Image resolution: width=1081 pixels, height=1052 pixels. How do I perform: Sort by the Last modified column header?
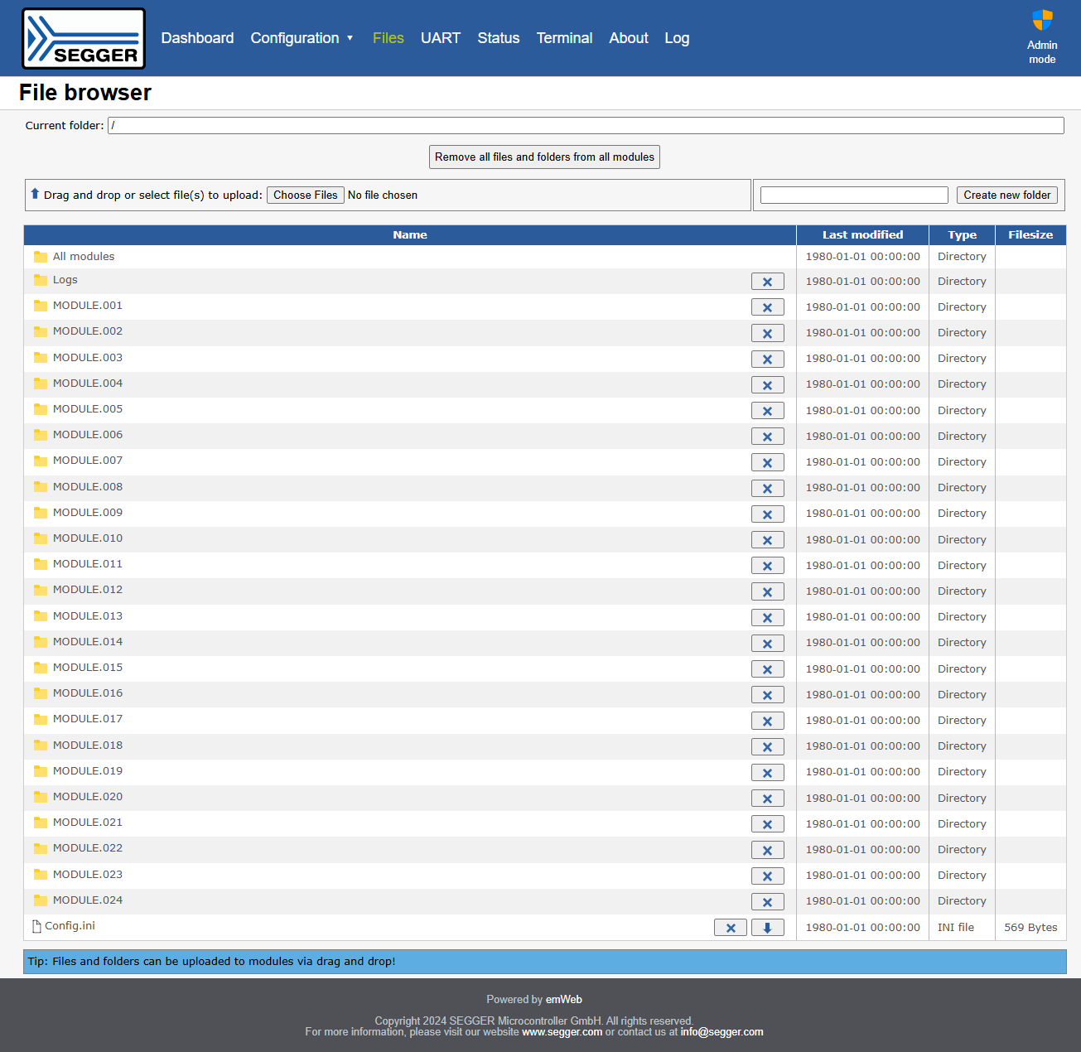[x=862, y=235]
